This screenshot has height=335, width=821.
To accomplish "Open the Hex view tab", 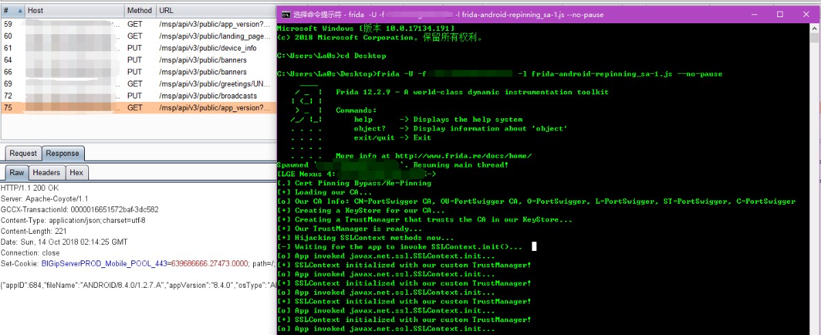I will click(x=77, y=173).
